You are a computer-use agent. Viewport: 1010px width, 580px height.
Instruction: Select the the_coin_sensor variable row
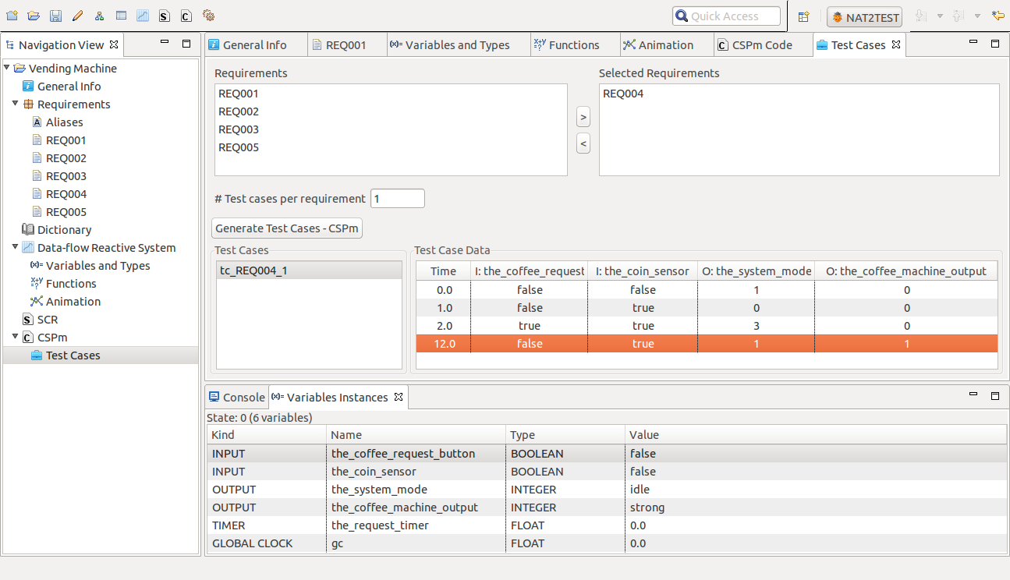607,472
